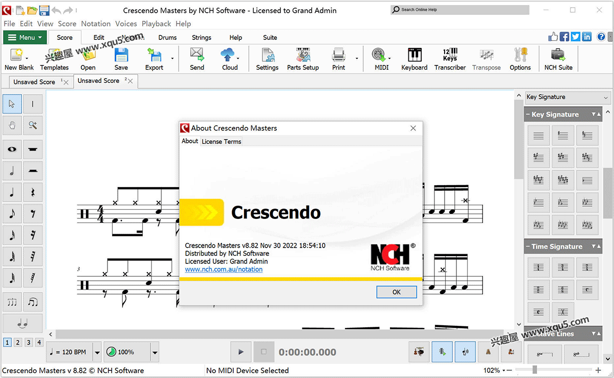Play the score
Viewport: 614px width, 378px height.
pos(241,352)
